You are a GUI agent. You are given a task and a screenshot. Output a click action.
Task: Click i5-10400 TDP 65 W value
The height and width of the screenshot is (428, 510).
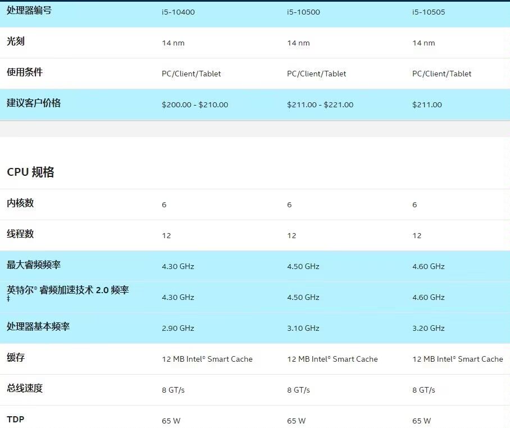tap(171, 421)
